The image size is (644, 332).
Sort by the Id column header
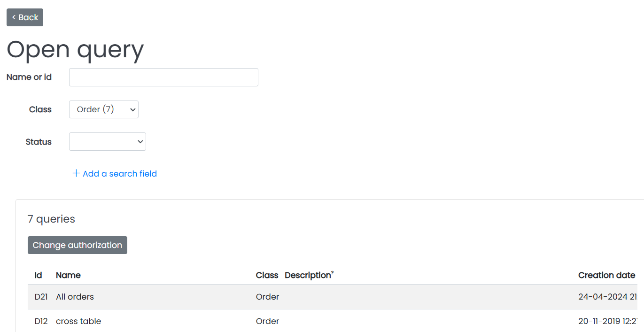coord(39,275)
